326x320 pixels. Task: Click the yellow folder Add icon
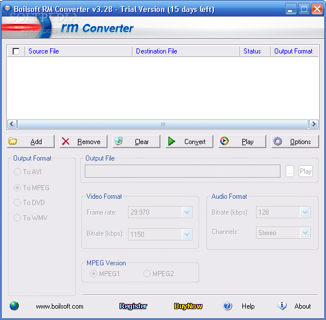pos(13,141)
